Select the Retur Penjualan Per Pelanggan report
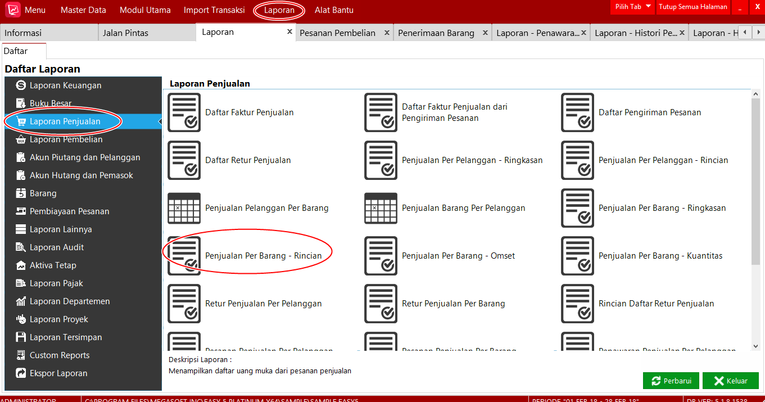Screen dimensions: 765x402 click(265, 303)
